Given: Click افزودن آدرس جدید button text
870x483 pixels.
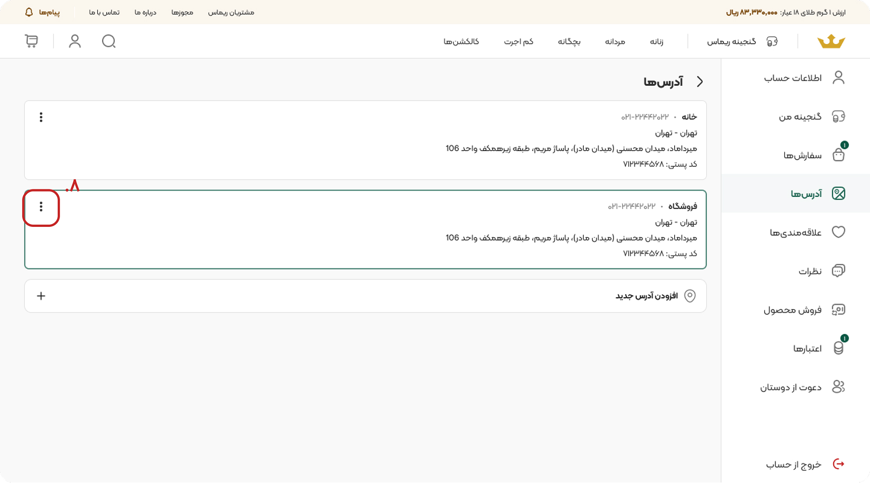Looking at the screenshot, I should click(x=647, y=296).
